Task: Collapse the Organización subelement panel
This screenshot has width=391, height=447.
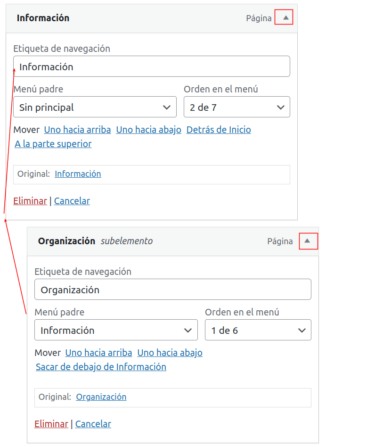Action: coord(308,241)
